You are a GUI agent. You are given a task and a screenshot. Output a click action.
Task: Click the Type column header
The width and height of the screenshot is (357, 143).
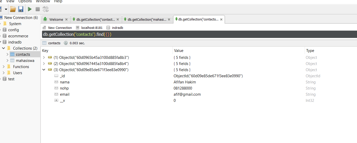(331, 51)
